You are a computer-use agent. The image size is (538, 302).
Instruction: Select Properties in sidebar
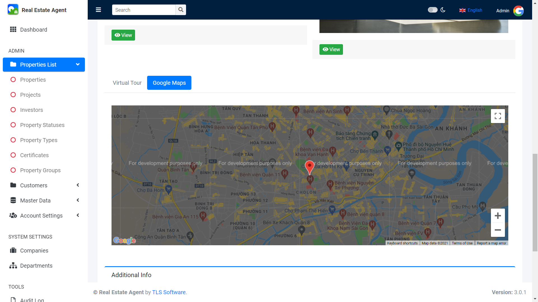(x=33, y=80)
